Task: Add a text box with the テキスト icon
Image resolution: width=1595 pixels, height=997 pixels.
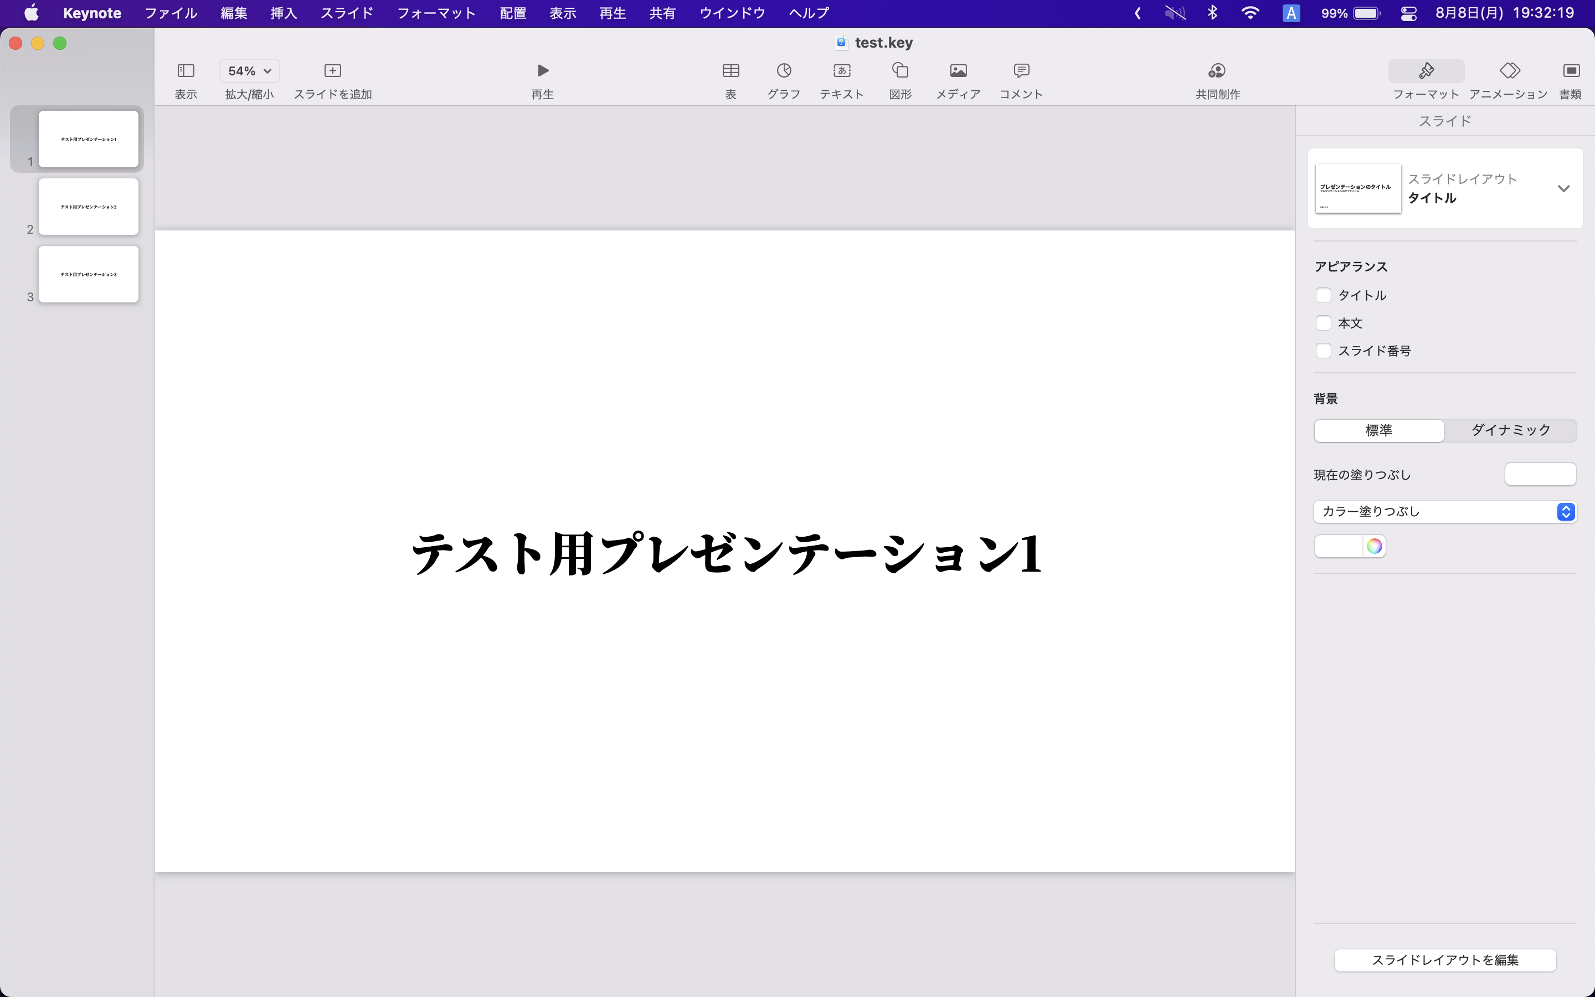Action: [x=842, y=70]
